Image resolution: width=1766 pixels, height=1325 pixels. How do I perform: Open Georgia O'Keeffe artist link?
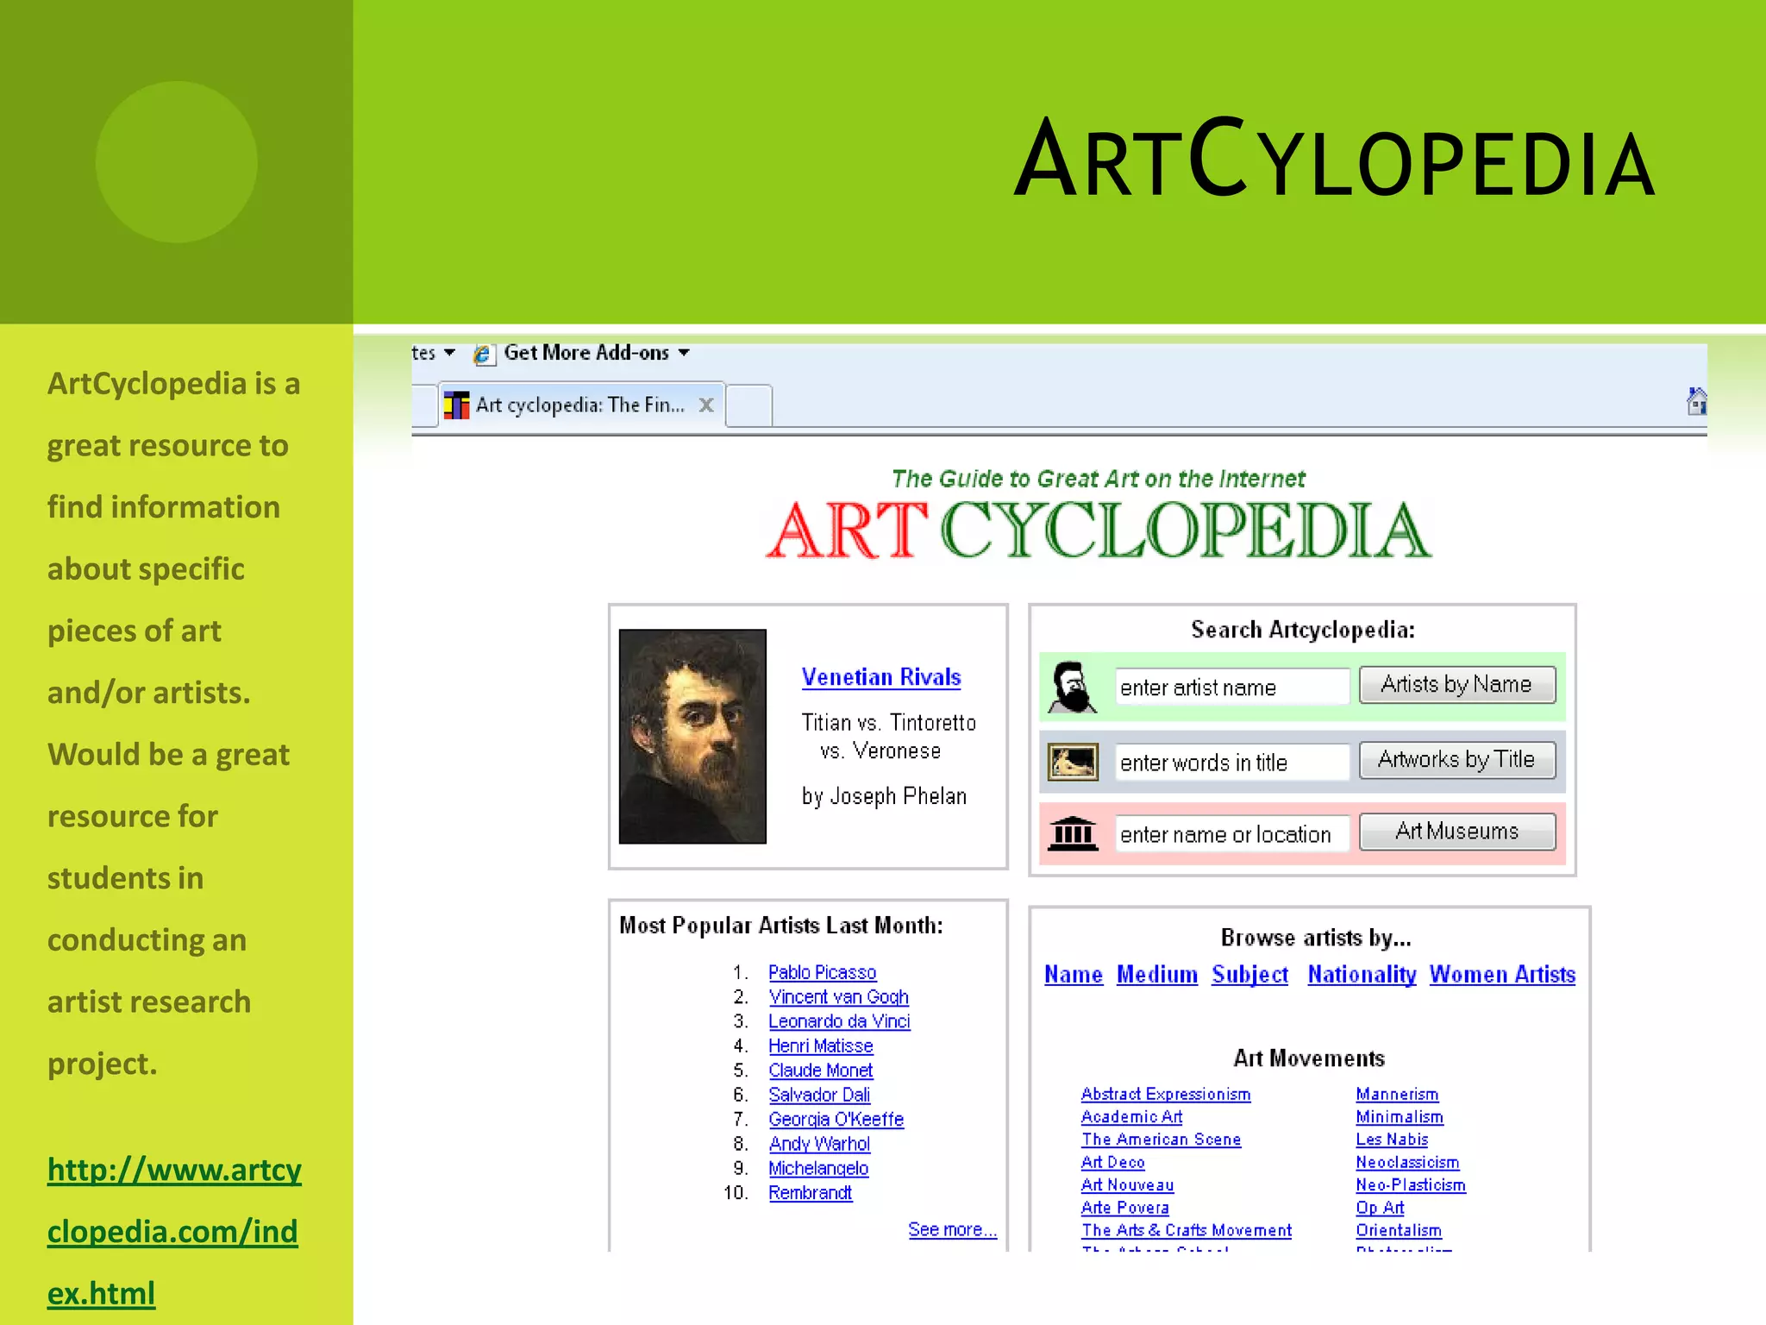(x=836, y=1120)
